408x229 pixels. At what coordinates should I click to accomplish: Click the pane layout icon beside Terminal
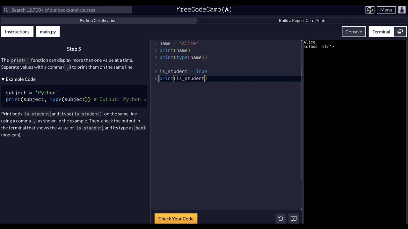[x=400, y=32]
